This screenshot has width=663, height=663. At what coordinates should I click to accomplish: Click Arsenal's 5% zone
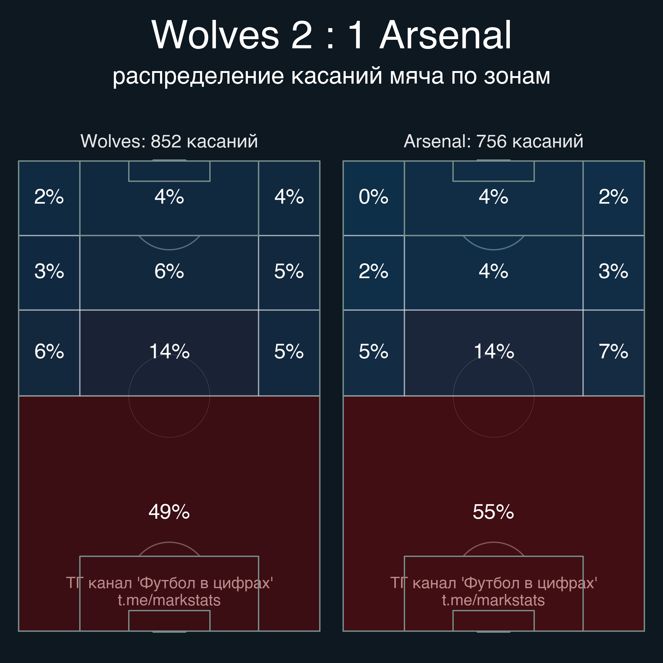373,352
